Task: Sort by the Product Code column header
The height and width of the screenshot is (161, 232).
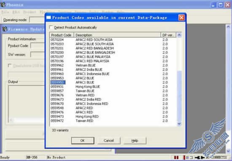Action: pyautogui.click(x=62, y=35)
